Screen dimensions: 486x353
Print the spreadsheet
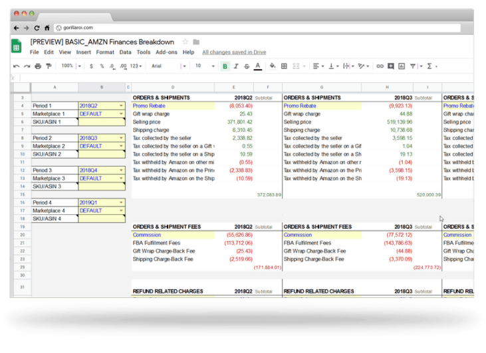tap(38, 66)
